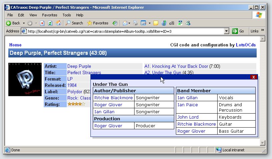The width and height of the screenshot is (272, 159).
Task: Click in the URL address field
Action: pos(123,31)
